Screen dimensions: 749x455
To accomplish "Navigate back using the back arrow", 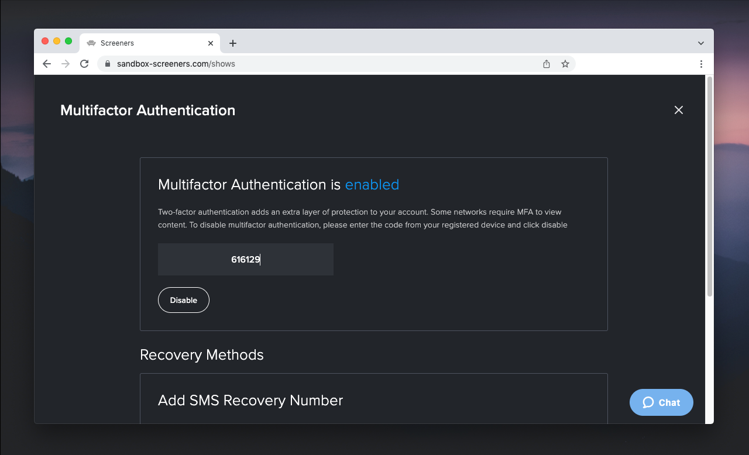I will pyautogui.click(x=46, y=63).
